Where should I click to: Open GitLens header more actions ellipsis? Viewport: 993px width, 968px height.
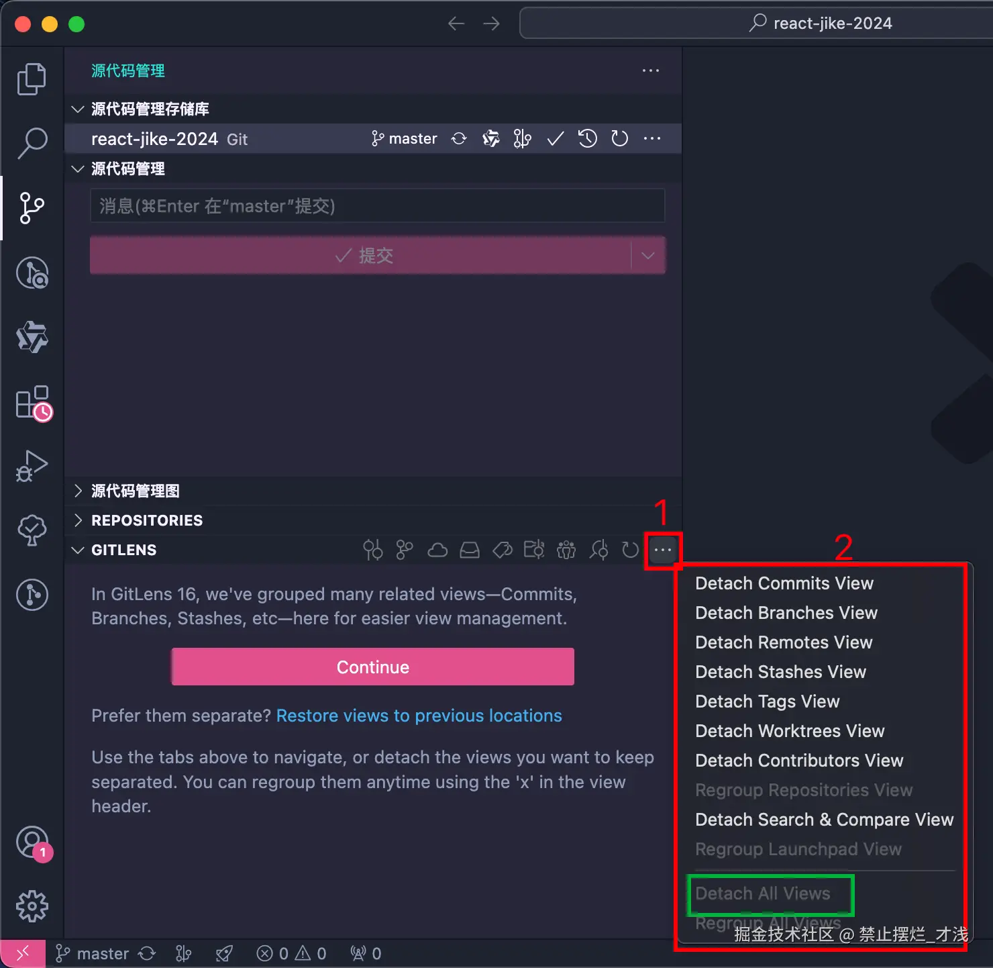[x=663, y=550]
